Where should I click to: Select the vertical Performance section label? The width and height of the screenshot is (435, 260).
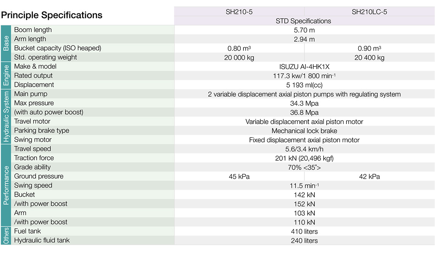click(6, 186)
